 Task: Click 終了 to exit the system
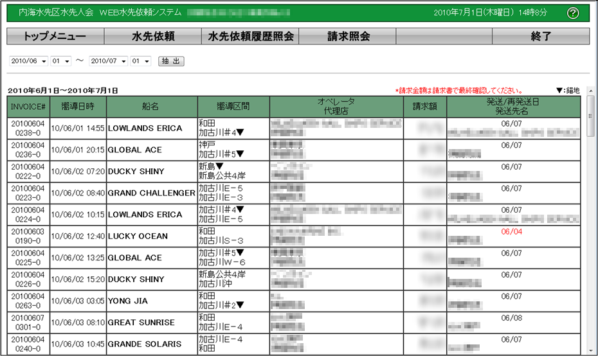541,37
